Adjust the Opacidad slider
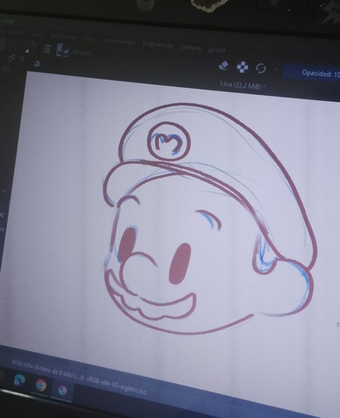 pos(311,72)
